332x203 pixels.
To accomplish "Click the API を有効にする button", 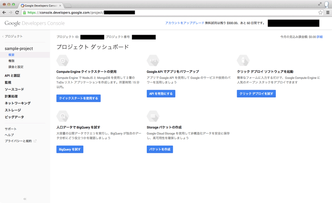I will [x=161, y=94].
